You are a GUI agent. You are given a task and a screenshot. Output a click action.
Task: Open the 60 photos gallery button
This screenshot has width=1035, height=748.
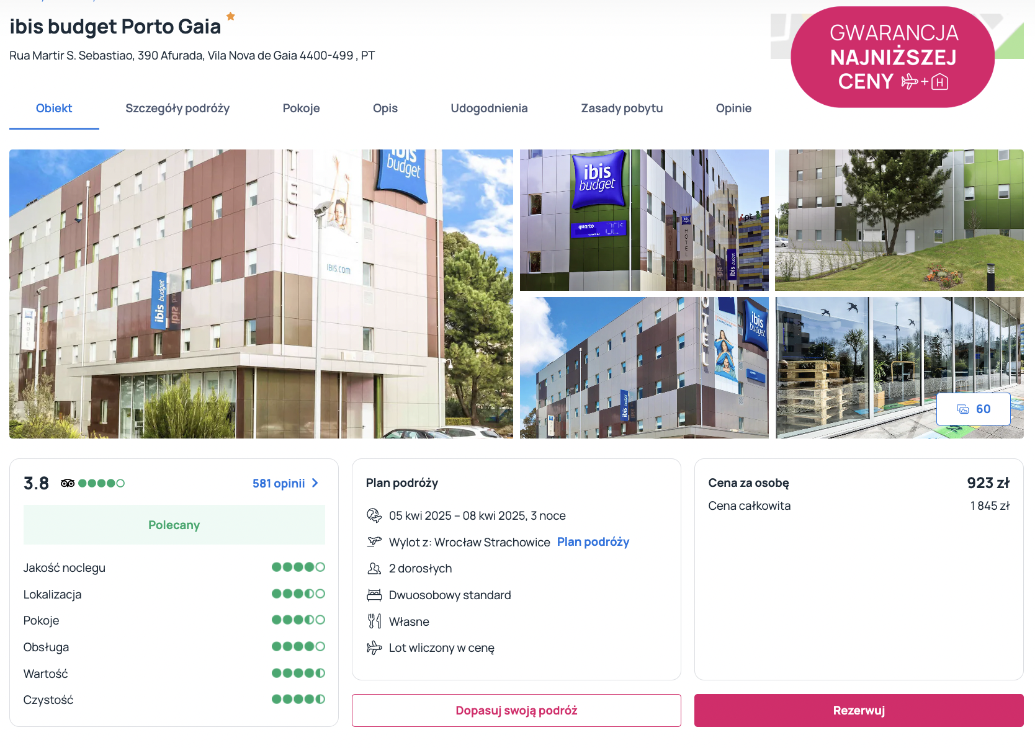973,409
